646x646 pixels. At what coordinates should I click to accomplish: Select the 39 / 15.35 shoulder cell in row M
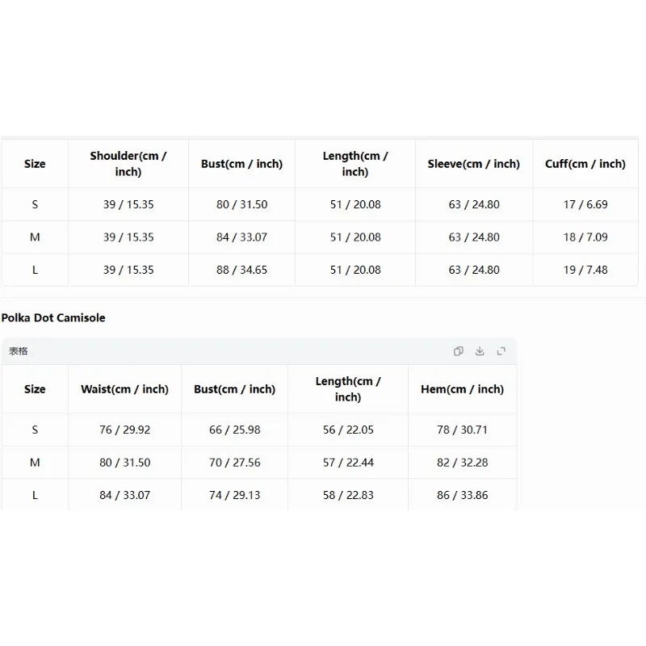[128, 237]
